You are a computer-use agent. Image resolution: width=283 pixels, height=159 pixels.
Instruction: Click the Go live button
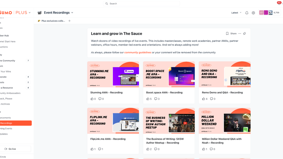(10, 149)
